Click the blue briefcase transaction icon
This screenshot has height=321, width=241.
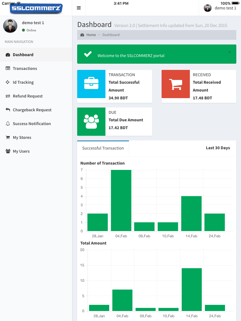(x=91, y=84)
